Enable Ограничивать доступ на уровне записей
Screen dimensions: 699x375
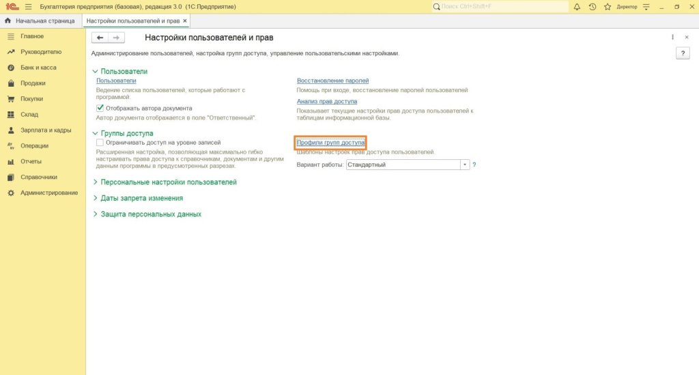click(100, 142)
